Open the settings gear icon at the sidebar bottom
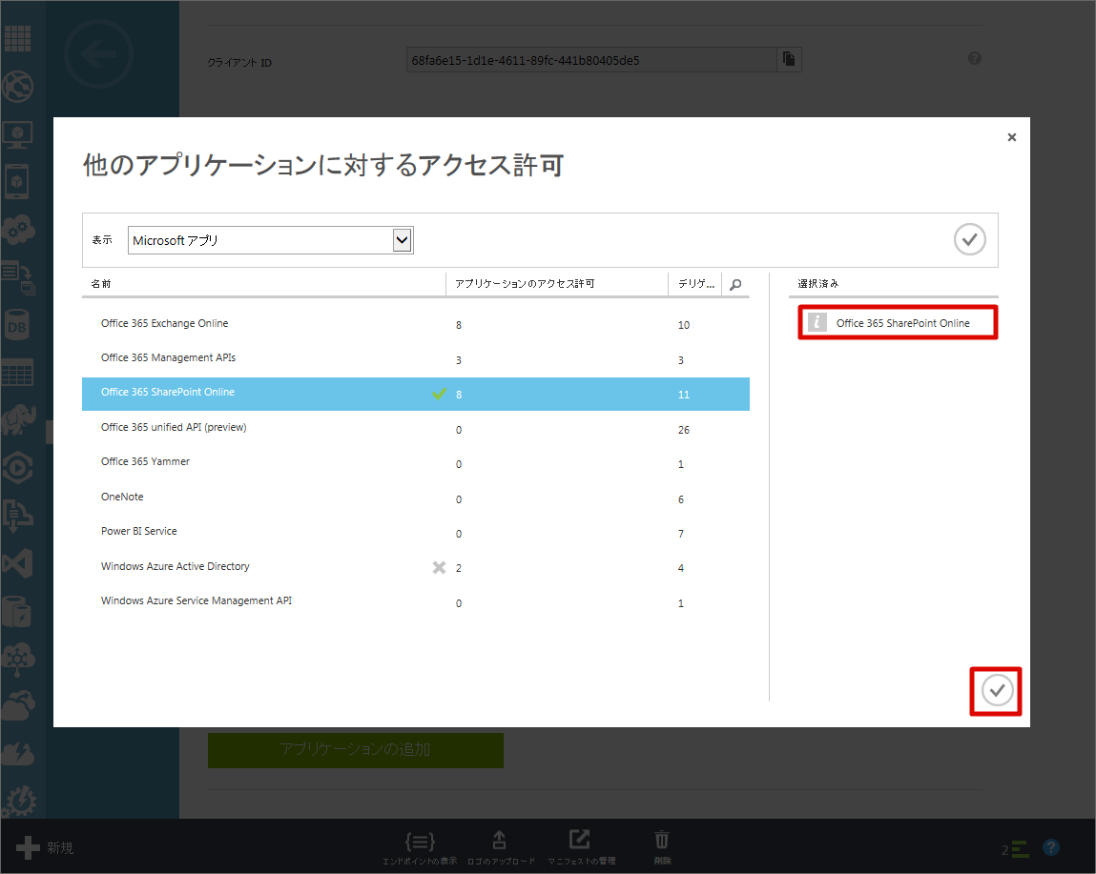 point(18,801)
